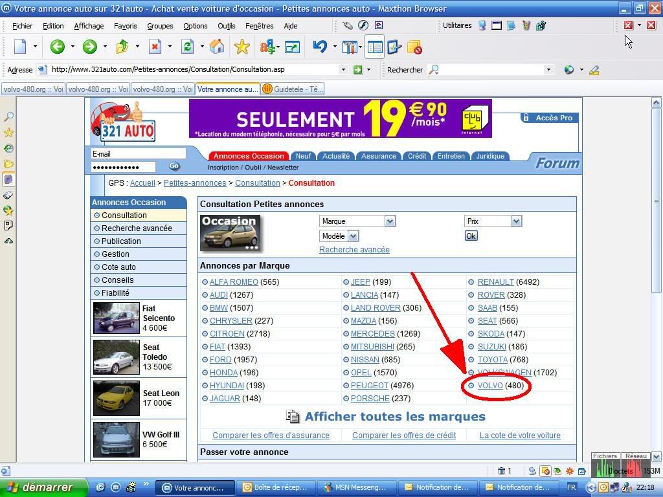Click the E-mail input field
This screenshot has width=663, height=497.
pos(139,154)
